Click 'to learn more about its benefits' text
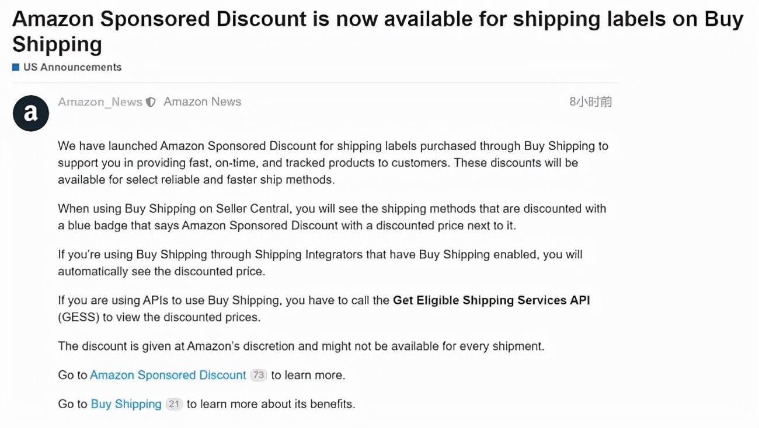 point(271,404)
